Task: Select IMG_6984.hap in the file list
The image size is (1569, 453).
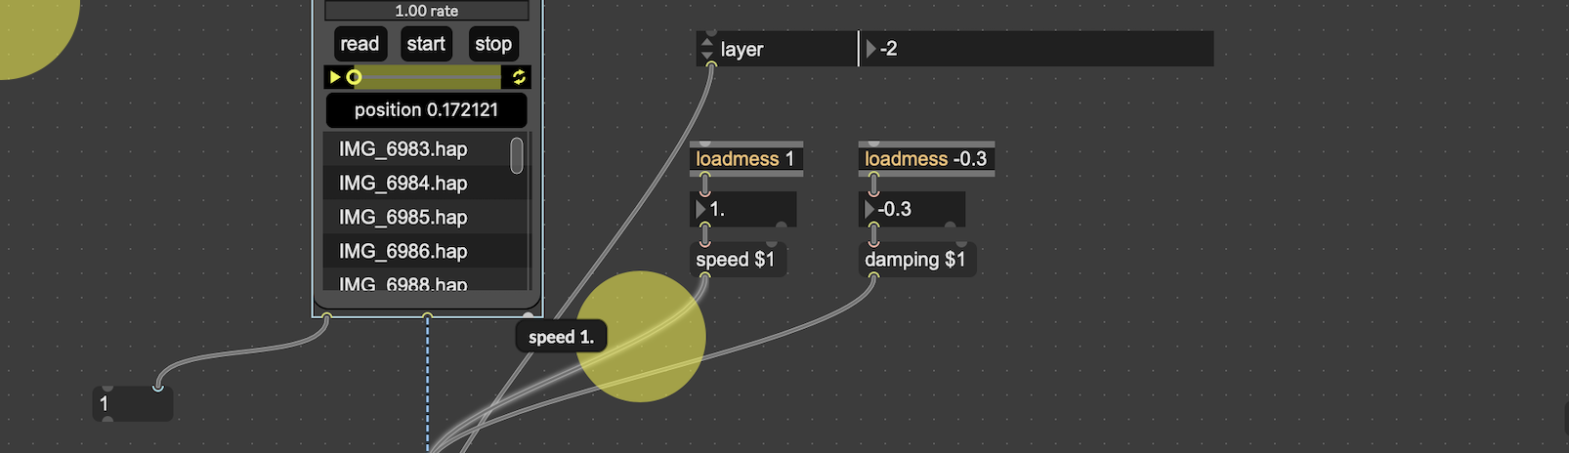Action: click(403, 184)
